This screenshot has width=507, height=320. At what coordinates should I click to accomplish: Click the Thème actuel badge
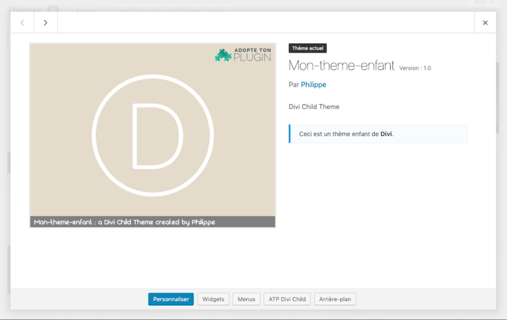point(307,48)
